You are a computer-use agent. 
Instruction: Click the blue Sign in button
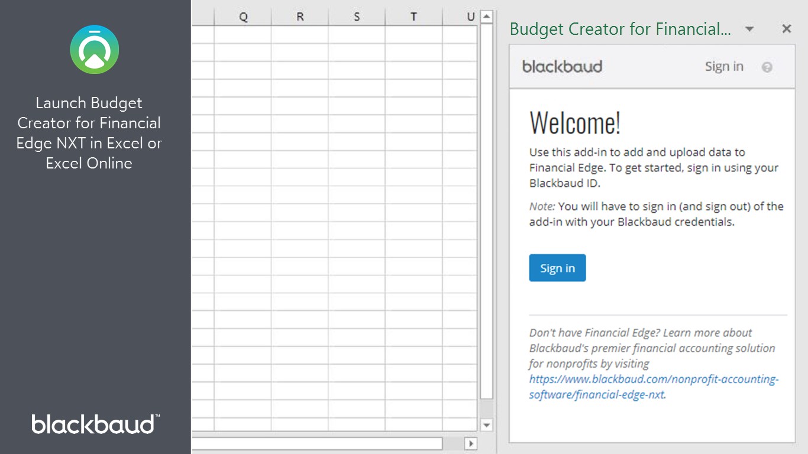click(x=557, y=268)
